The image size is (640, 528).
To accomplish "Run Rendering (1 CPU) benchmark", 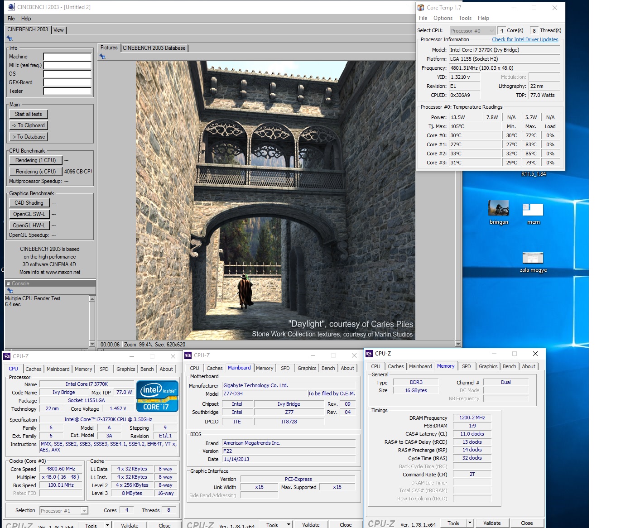I will click(x=35, y=160).
